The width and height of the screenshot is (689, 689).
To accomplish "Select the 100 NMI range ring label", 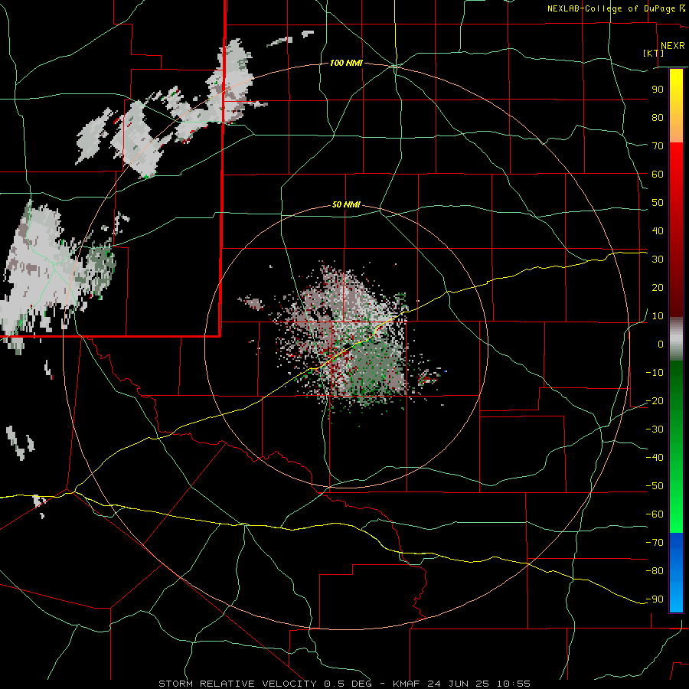I will (x=346, y=63).
